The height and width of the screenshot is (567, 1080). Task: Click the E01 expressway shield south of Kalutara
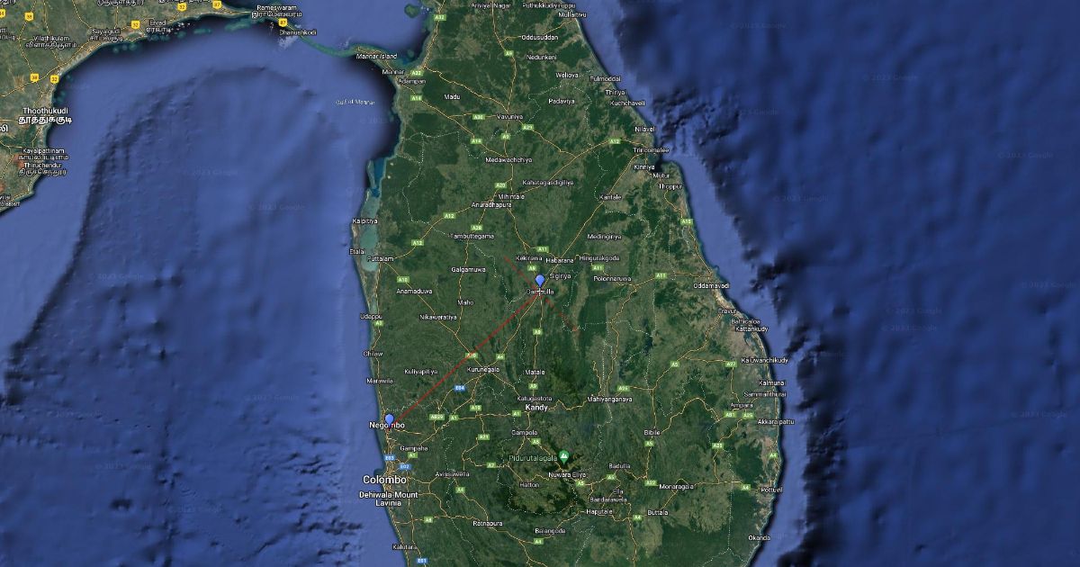click(421, 560)
